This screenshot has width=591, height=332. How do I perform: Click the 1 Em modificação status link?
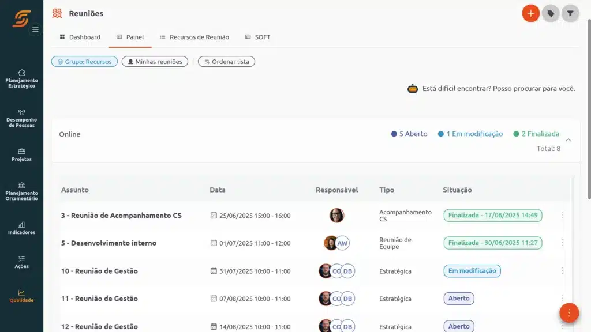472,134
